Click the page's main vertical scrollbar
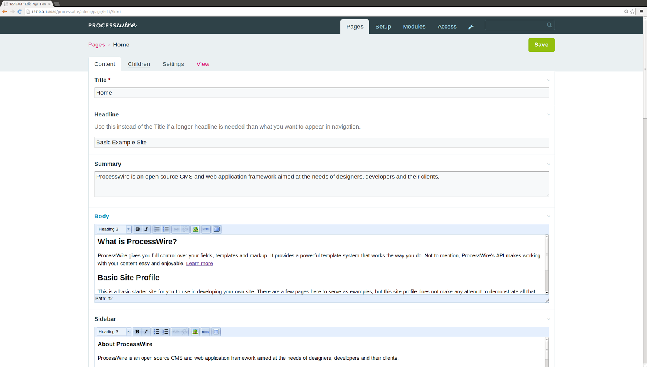Image resolution: width=647 pixels, height=367 pixels. (645, 69)
